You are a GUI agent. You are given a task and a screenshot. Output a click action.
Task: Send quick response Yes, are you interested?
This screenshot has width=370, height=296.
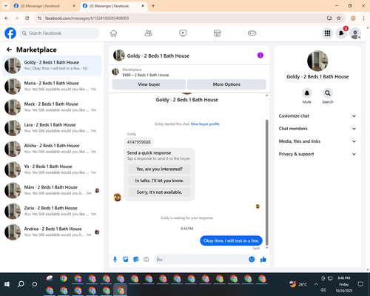click(x=159, y=169)
